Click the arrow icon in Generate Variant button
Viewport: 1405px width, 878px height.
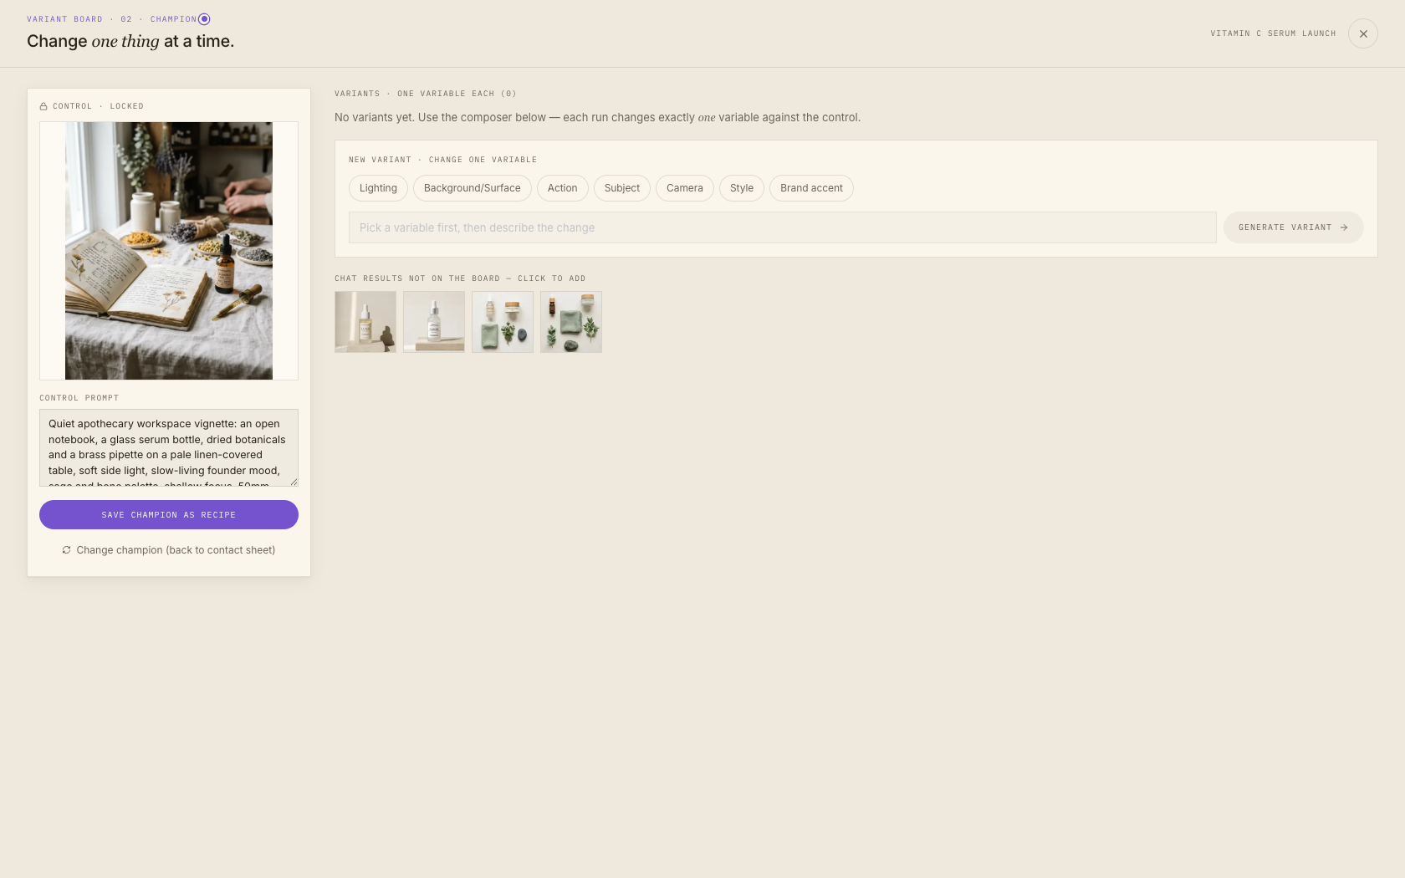coord(1344,227)
